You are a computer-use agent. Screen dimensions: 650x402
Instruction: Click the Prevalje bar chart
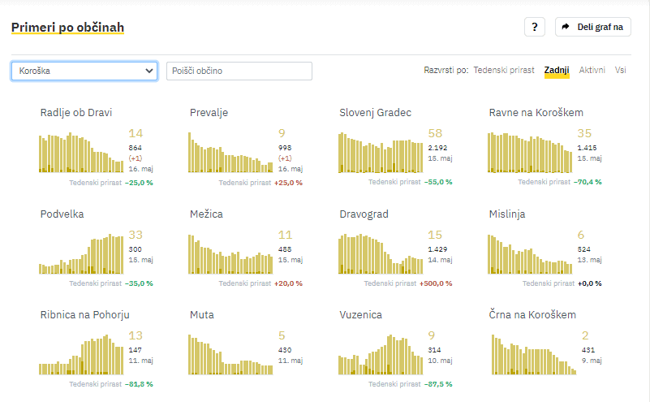[230, 158]
